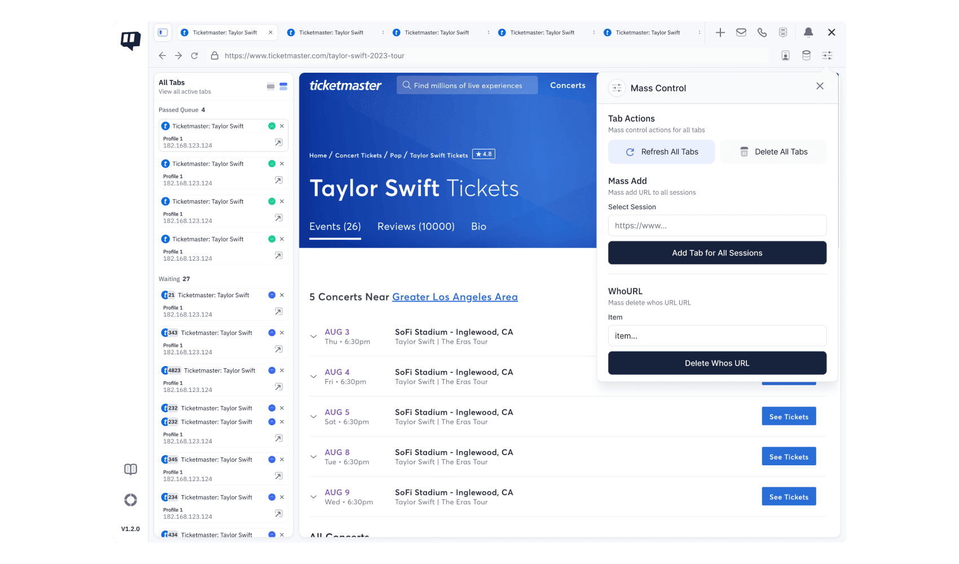The image size is (959, 564).
Task: Click Find millions of live experiences search
Action: pos(467,86)
